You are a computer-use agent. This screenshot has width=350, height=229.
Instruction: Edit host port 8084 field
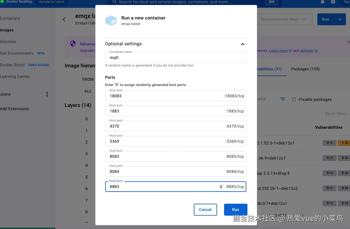click(175, 171)
